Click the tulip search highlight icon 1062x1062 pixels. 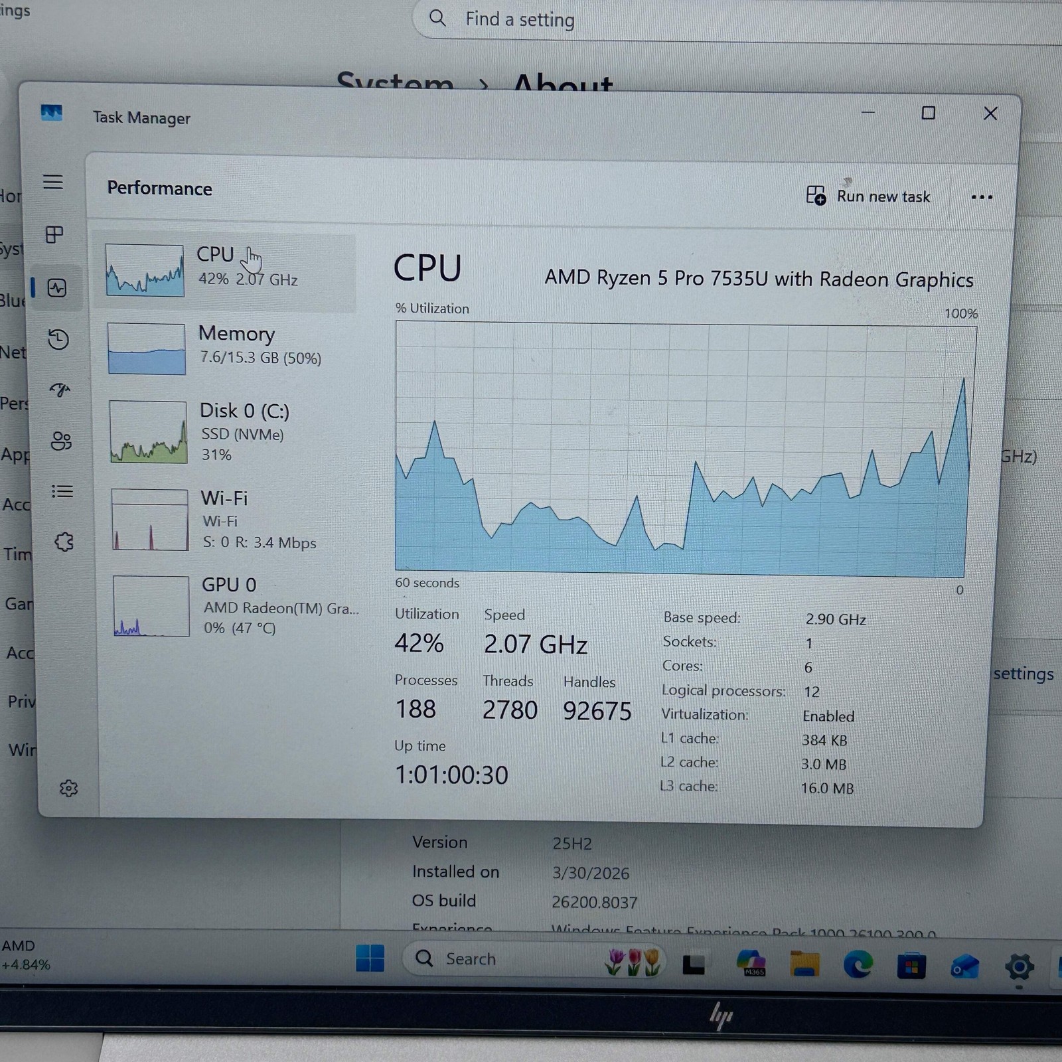634,962
